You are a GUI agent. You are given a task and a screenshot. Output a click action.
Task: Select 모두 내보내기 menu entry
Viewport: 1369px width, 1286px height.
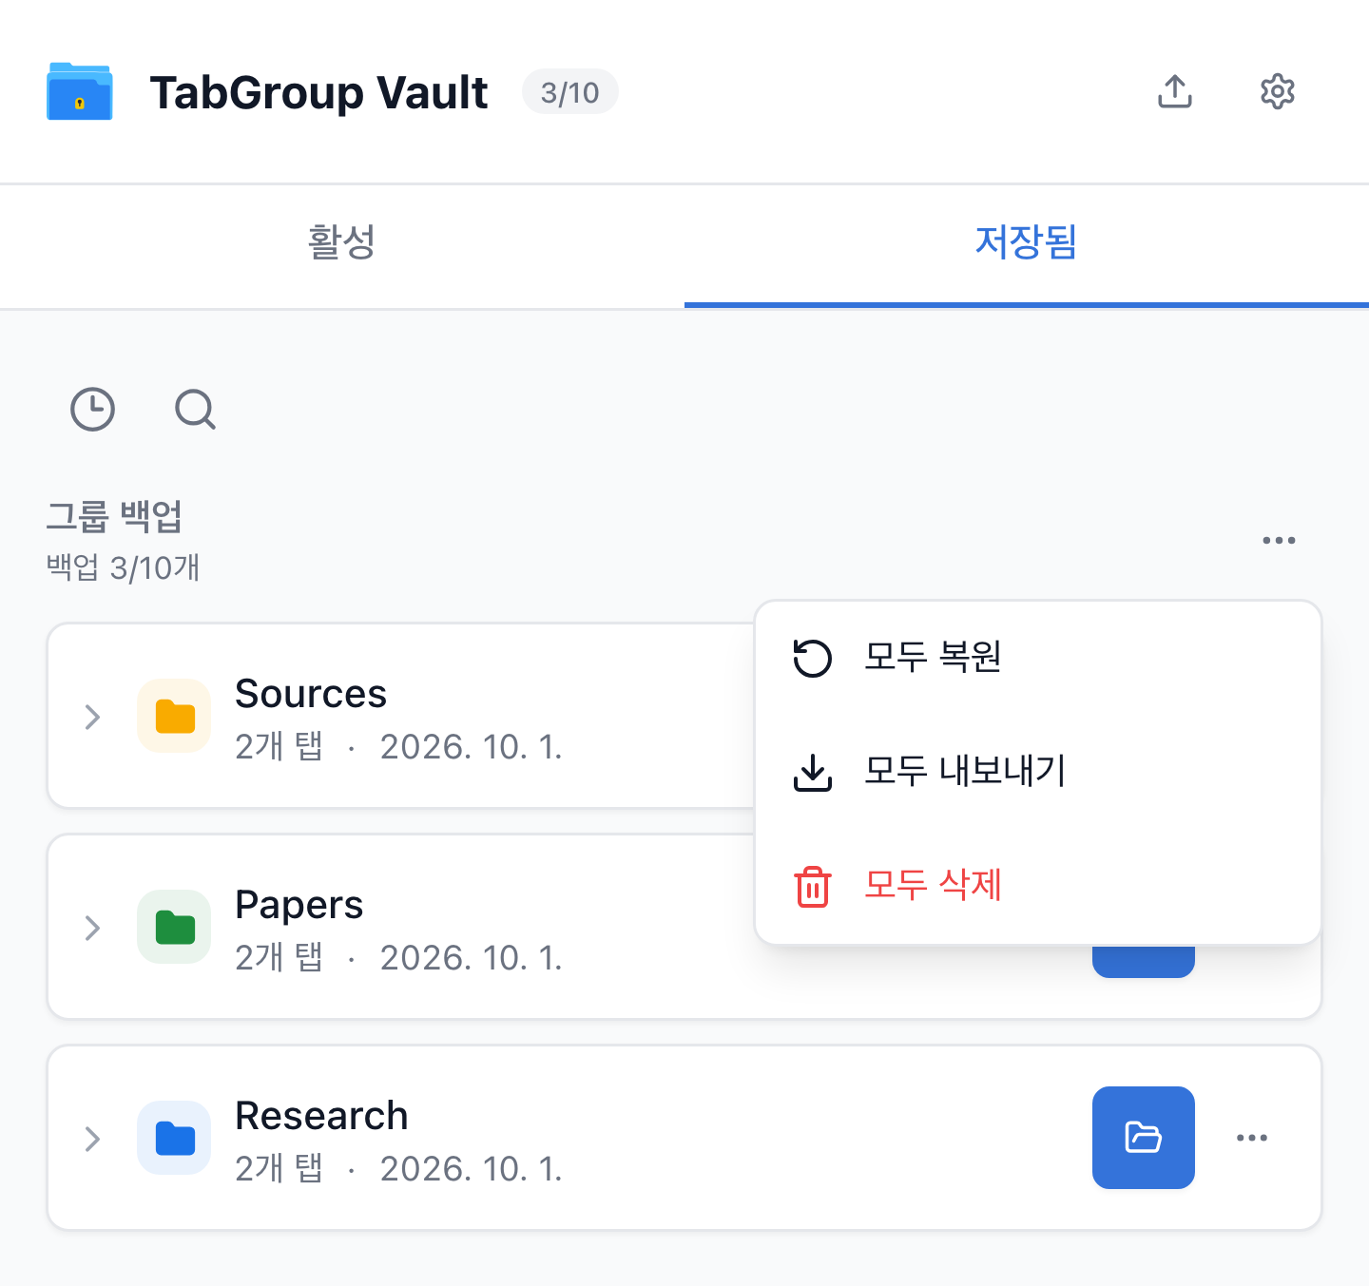click(1038, 772)
